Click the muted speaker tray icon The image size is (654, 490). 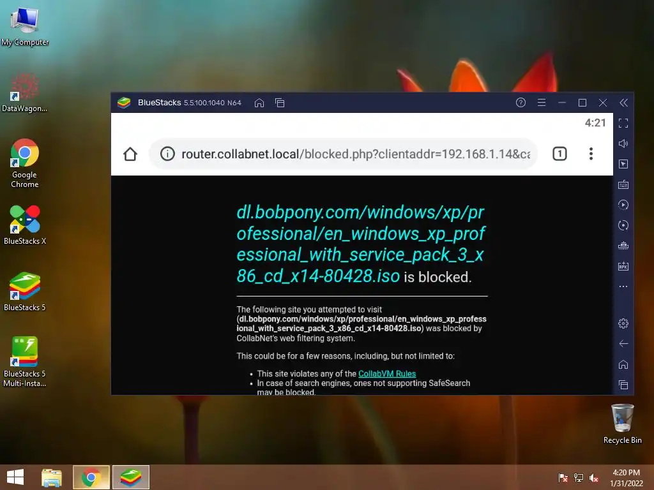[594, 477]
